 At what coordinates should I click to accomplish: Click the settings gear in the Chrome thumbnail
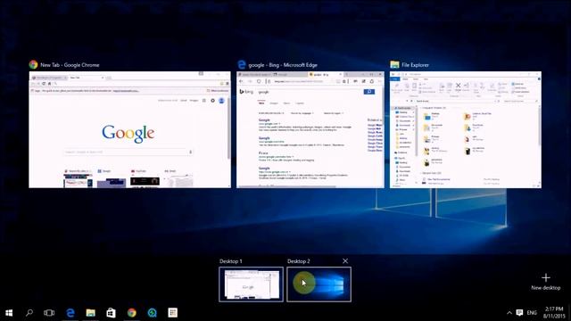click(x=212, y=101)
